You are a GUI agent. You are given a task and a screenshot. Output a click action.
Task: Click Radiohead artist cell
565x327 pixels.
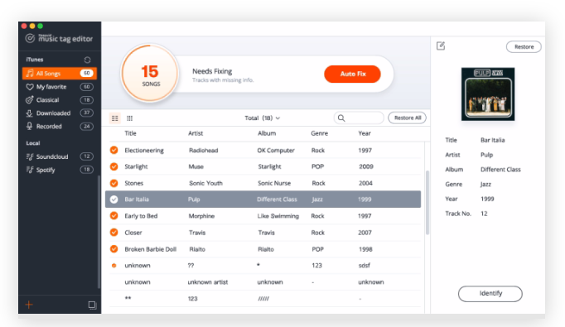[203, 150]
